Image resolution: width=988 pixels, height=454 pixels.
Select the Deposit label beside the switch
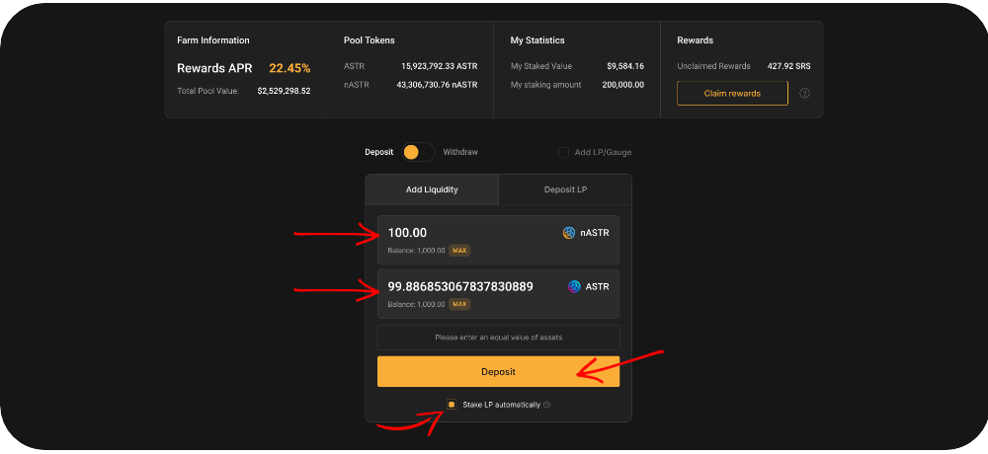[x=378, y=152]
